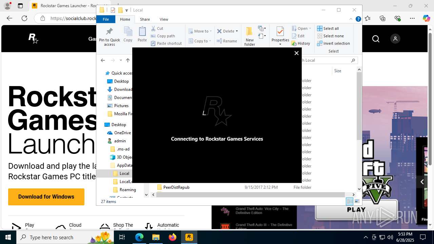Click the taskbar search box
The height and width of the screenshot is (244, 434).
[64, 237]
